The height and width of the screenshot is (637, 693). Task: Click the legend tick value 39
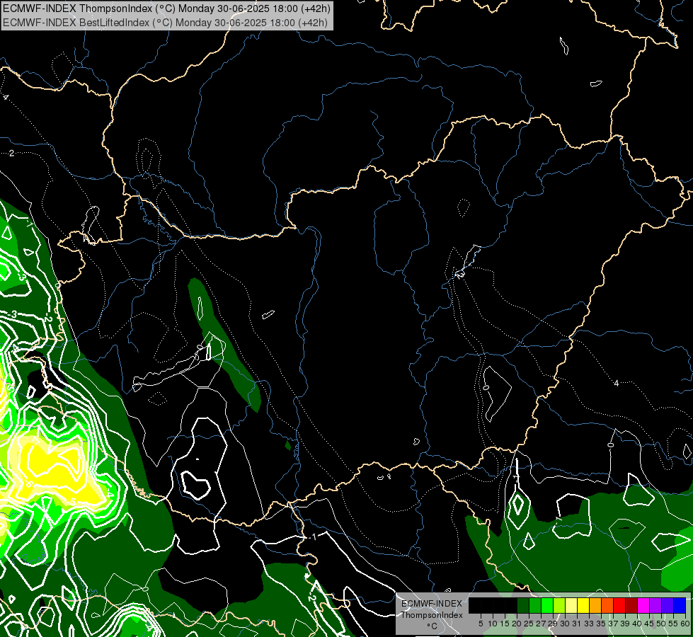(x=625, y=624)
